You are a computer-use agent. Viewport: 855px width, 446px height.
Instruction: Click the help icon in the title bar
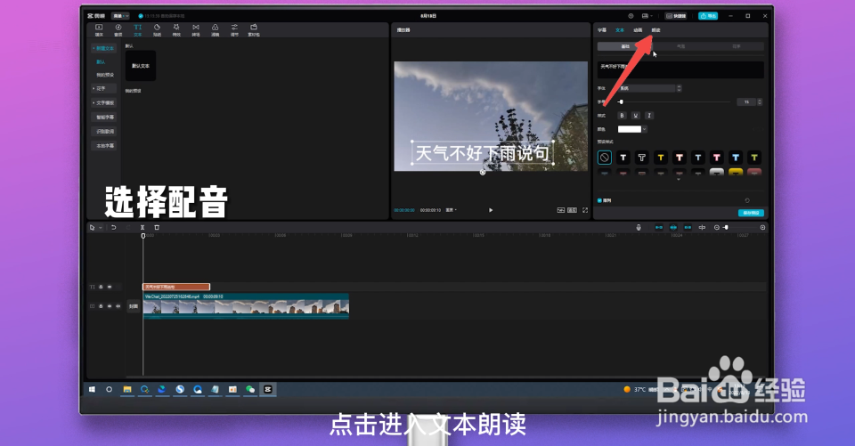click(631, 16)
